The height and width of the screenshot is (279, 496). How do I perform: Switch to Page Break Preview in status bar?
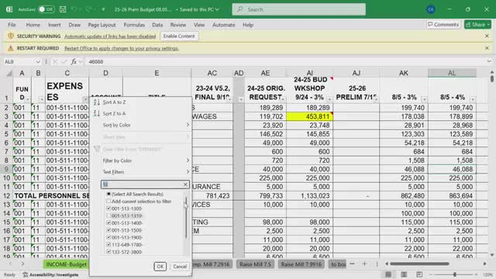pos(419,274)
